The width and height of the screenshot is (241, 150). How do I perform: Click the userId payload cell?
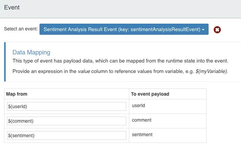coord(168,106)
